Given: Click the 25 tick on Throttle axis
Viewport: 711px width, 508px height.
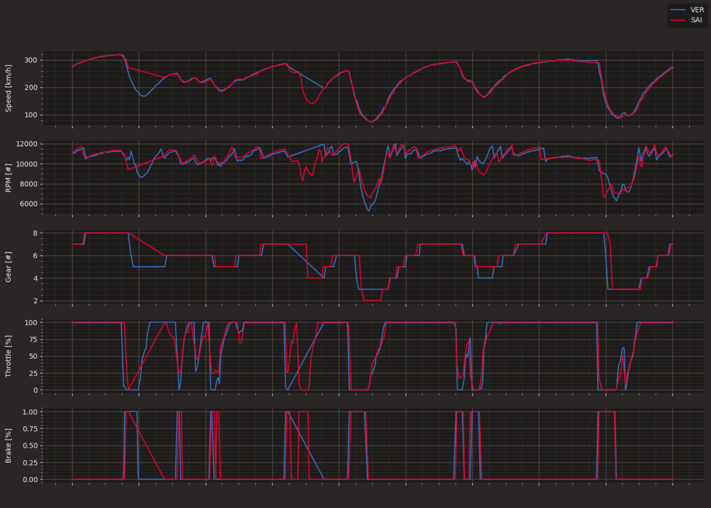Looking at the screenshot, I should point(33,373).
